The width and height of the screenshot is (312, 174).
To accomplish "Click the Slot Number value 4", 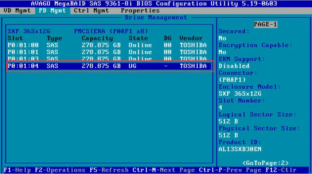I will click(220, 107).
